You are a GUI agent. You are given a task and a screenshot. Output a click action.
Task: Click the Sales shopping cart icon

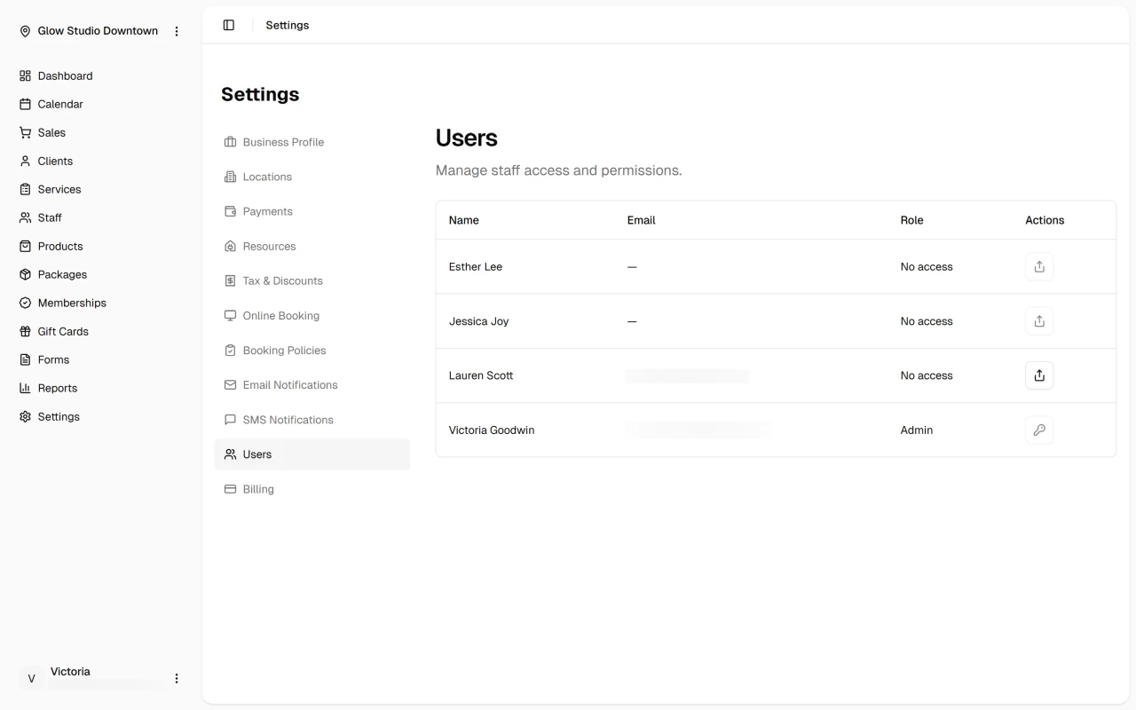pos(25,132)
